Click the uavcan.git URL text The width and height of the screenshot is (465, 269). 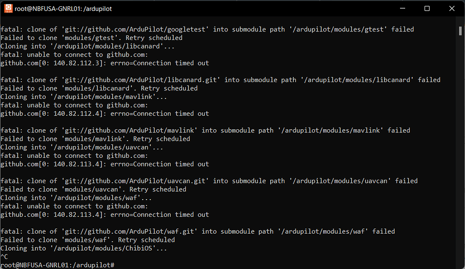click(x=135, y=181)
